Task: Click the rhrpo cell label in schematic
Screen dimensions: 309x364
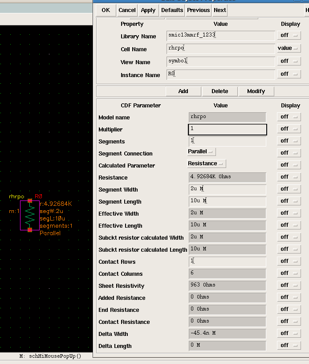Action: (16, 196)
